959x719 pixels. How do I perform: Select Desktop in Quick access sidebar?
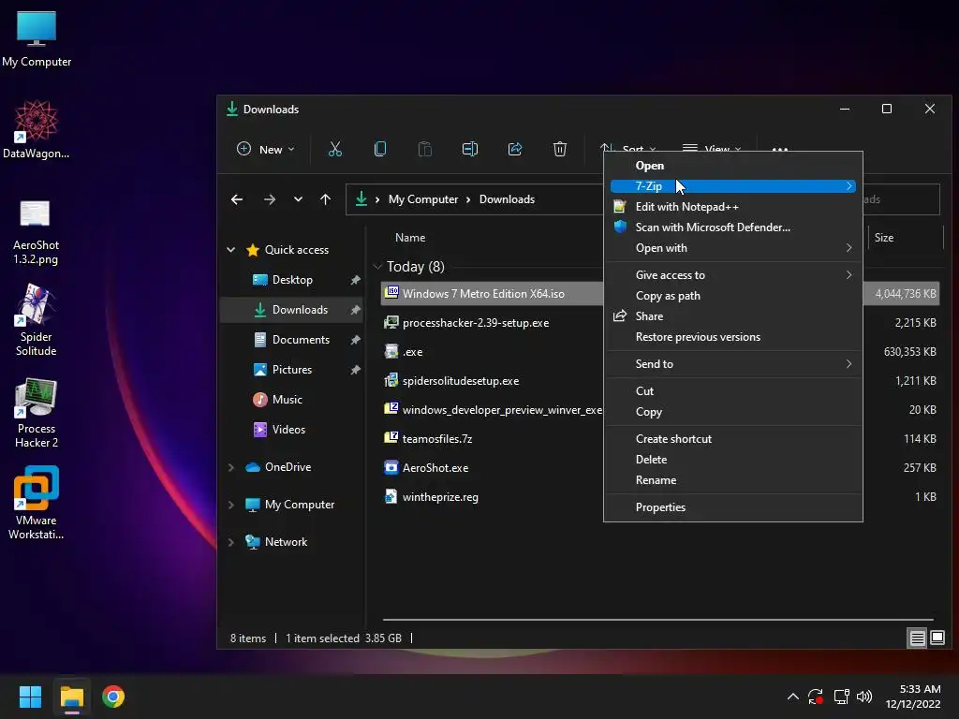(292, 279)
